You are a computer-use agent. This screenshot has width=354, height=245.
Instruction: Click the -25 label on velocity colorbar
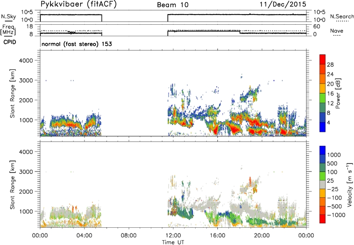tap(333, 189)
